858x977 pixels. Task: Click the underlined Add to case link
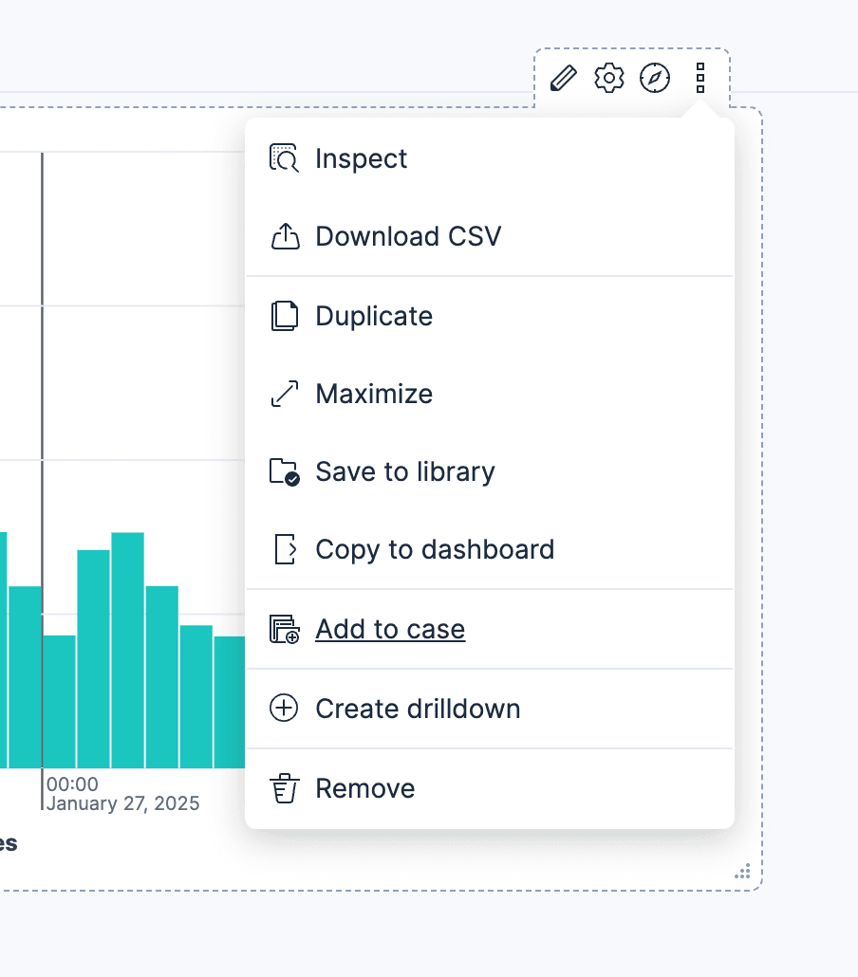pos(389,629)
